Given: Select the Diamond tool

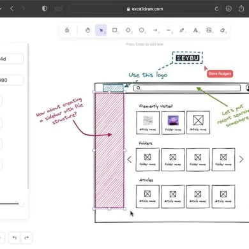Looking at the screenshot, I should click(x=128, y=30).
